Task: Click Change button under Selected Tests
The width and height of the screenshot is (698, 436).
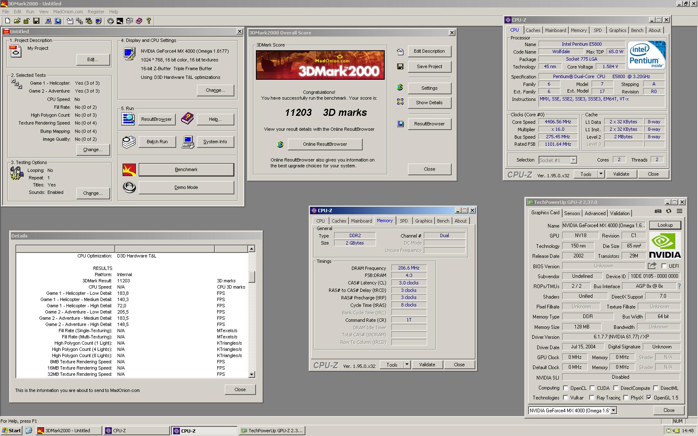Action: coord(93,149)
